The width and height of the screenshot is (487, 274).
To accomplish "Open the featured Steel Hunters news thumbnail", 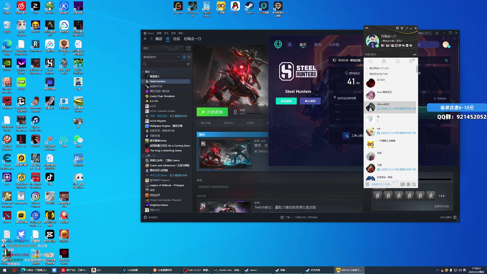I will tap(225, 154).
